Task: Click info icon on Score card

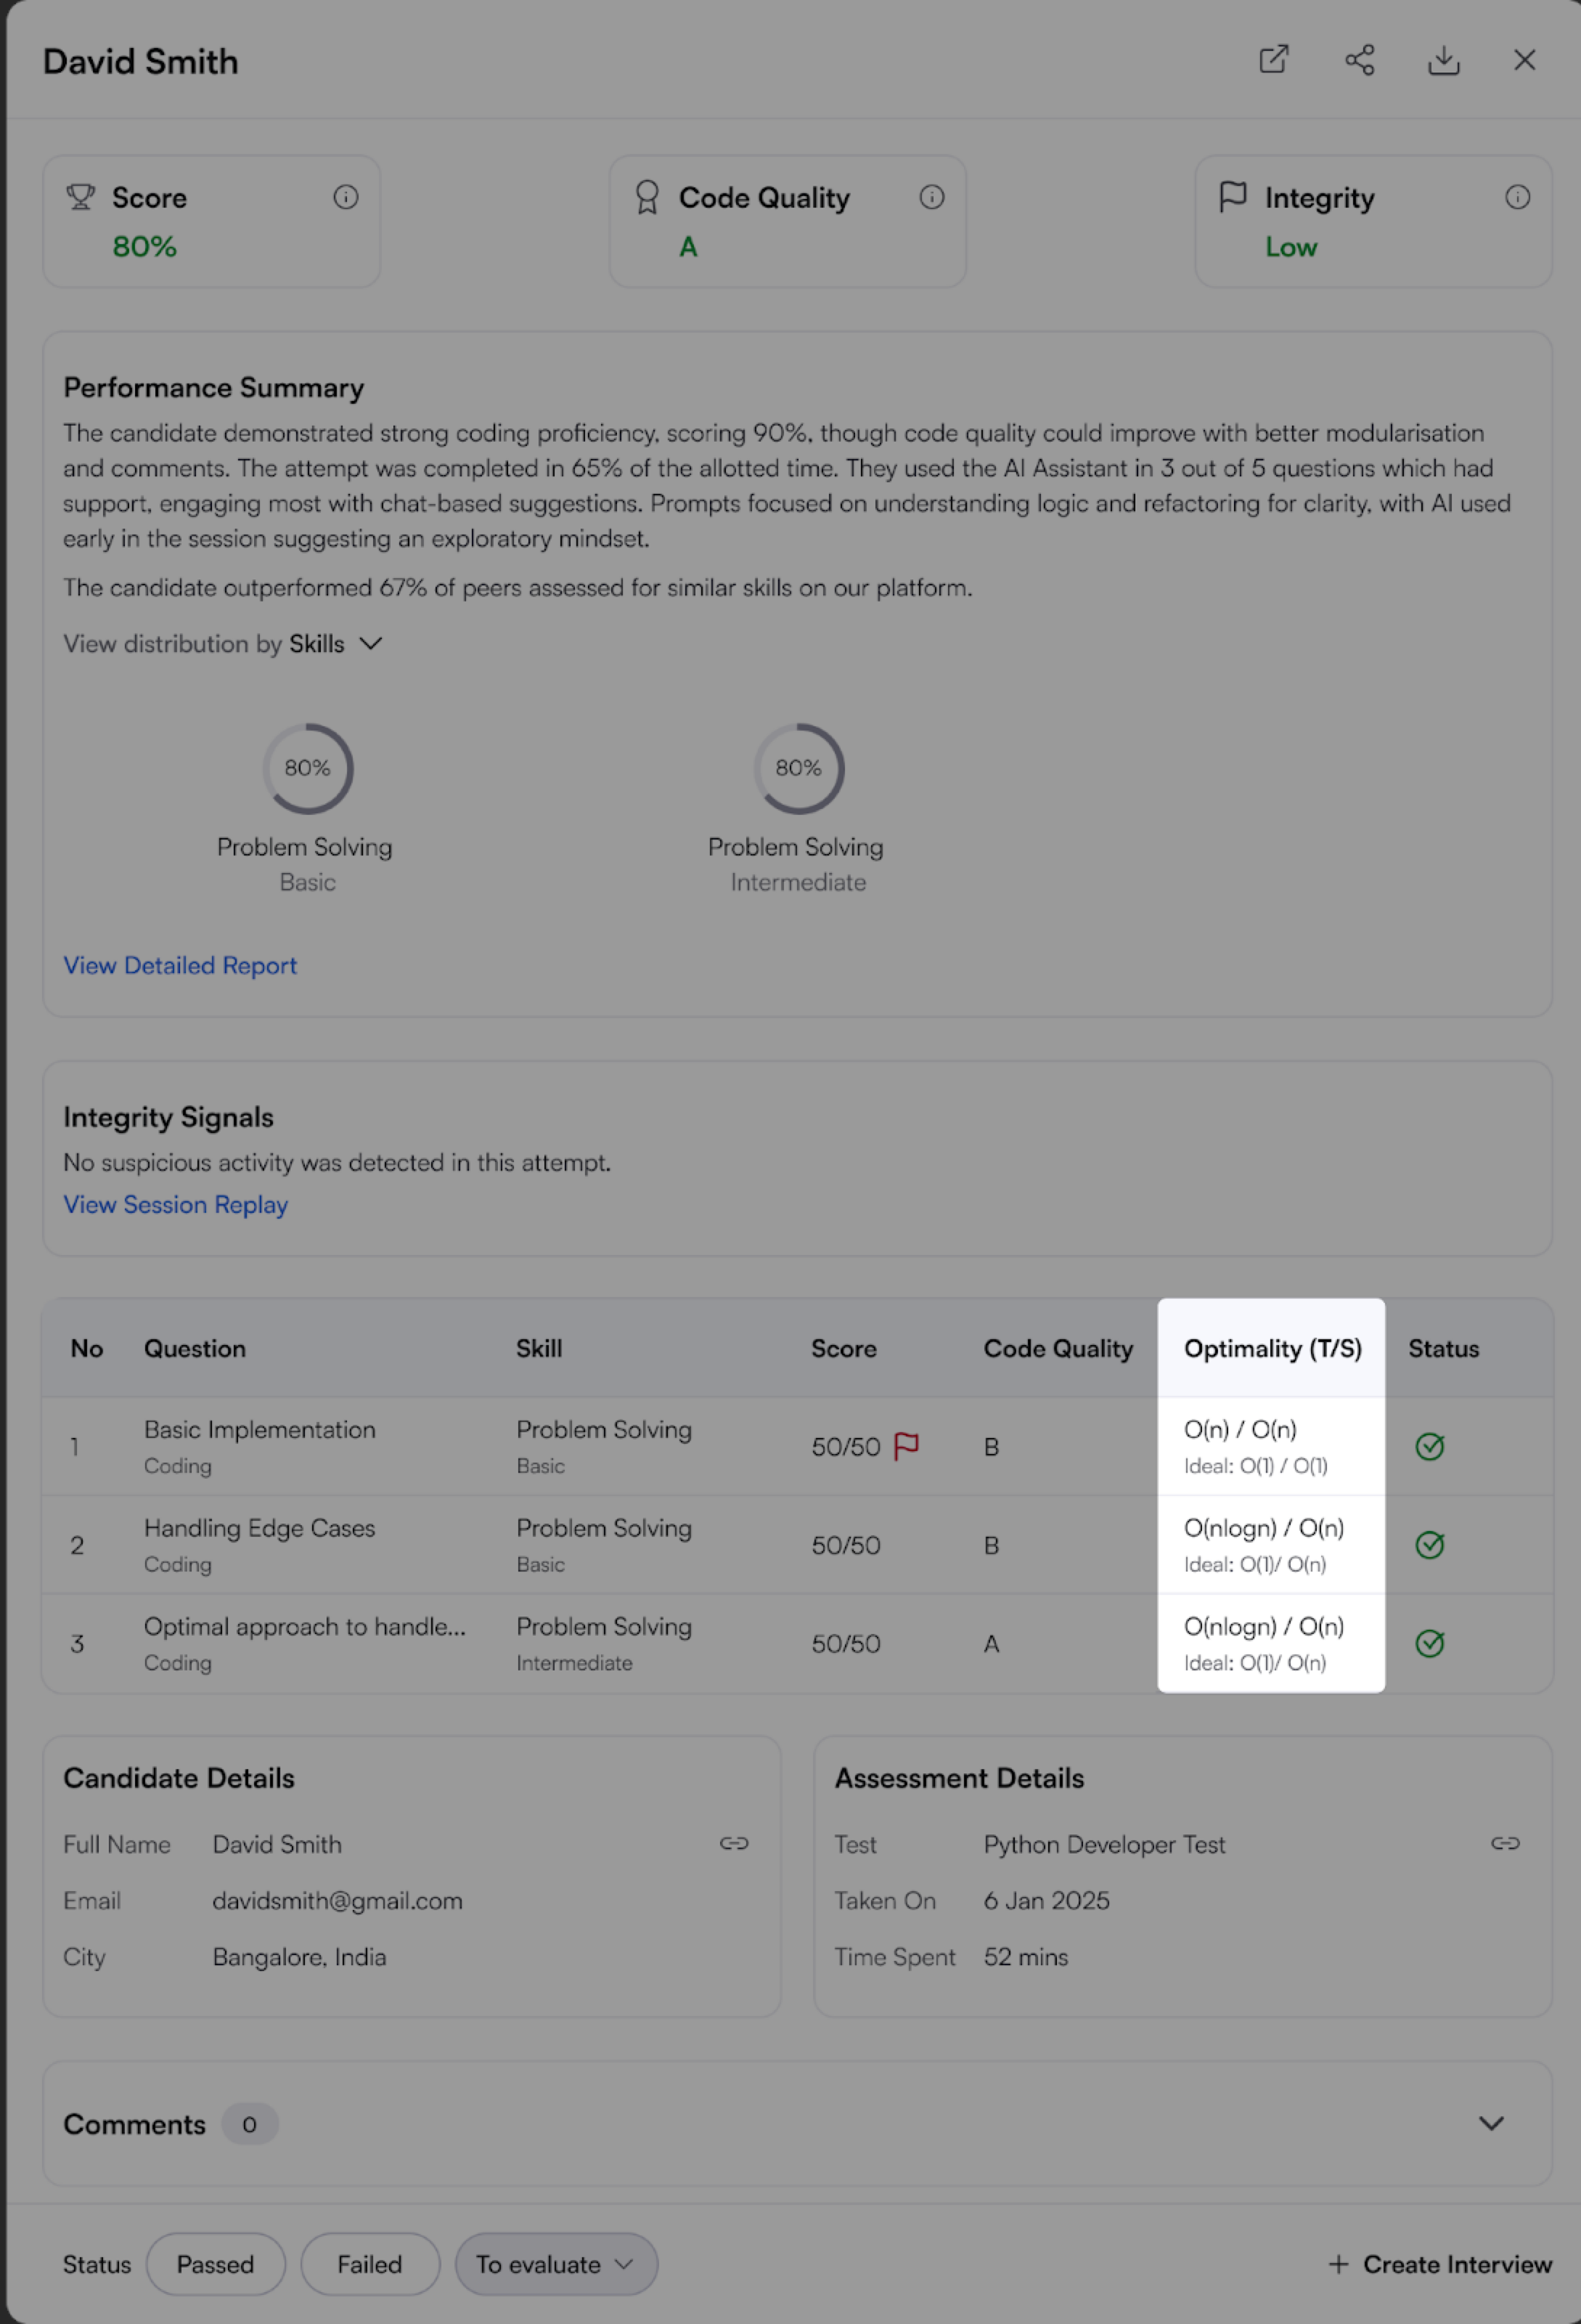Action: tap(346, 197)
